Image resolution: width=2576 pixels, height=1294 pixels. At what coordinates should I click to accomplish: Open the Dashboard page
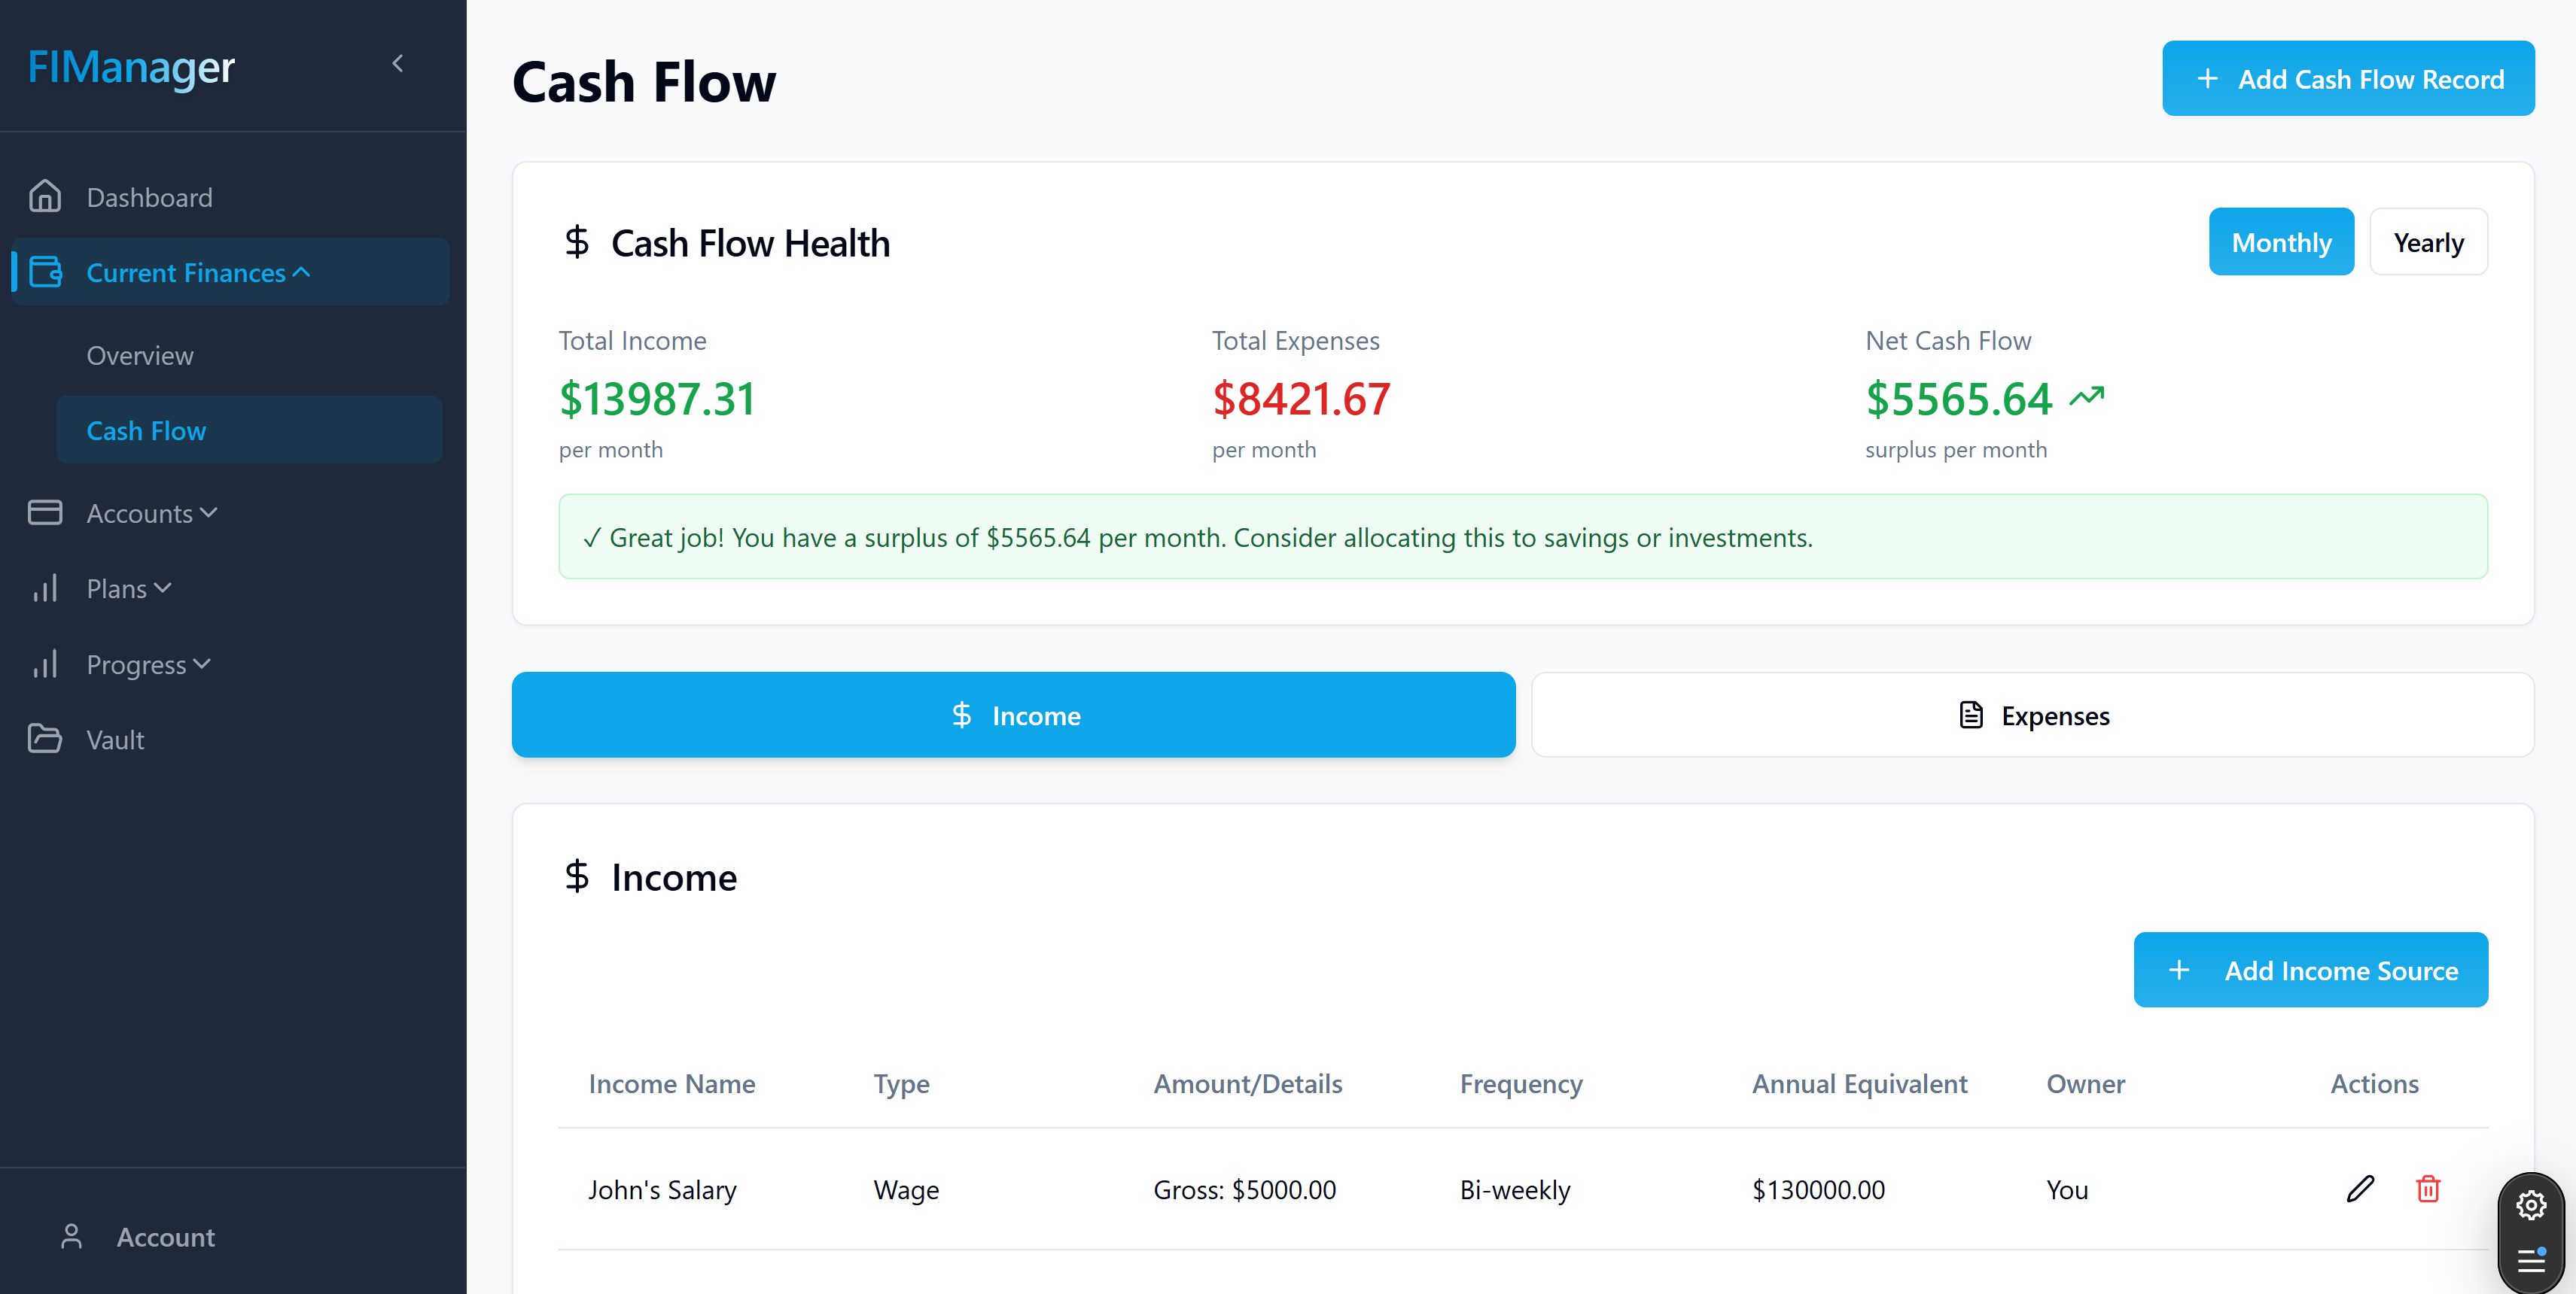[x=149, y=197]
